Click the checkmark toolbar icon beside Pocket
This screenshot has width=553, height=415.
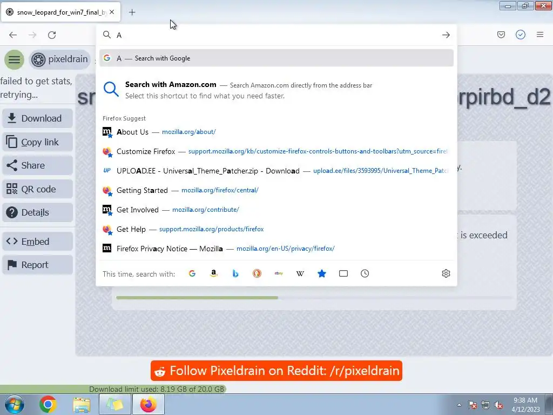click(521, 35)
